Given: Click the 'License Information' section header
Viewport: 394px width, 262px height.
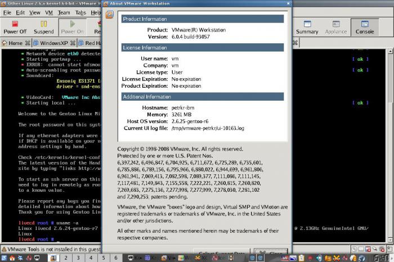Looking at the screenshot, I should [203, 47].
